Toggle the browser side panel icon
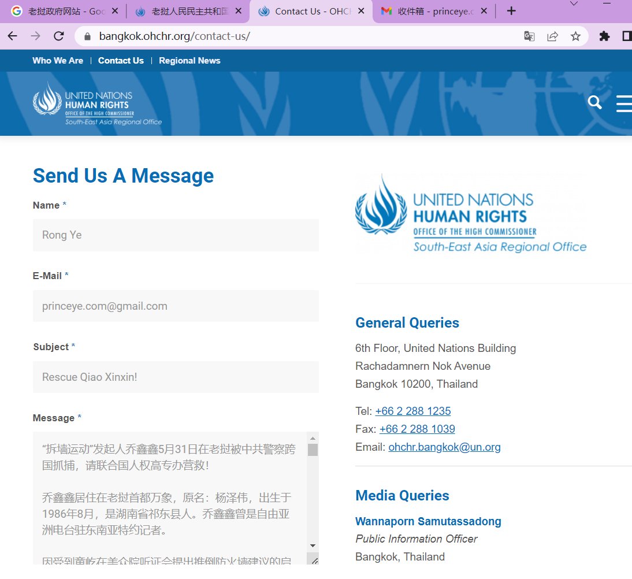Image resolution: width=632 pixels, height=579 pixels. (627, 36)
